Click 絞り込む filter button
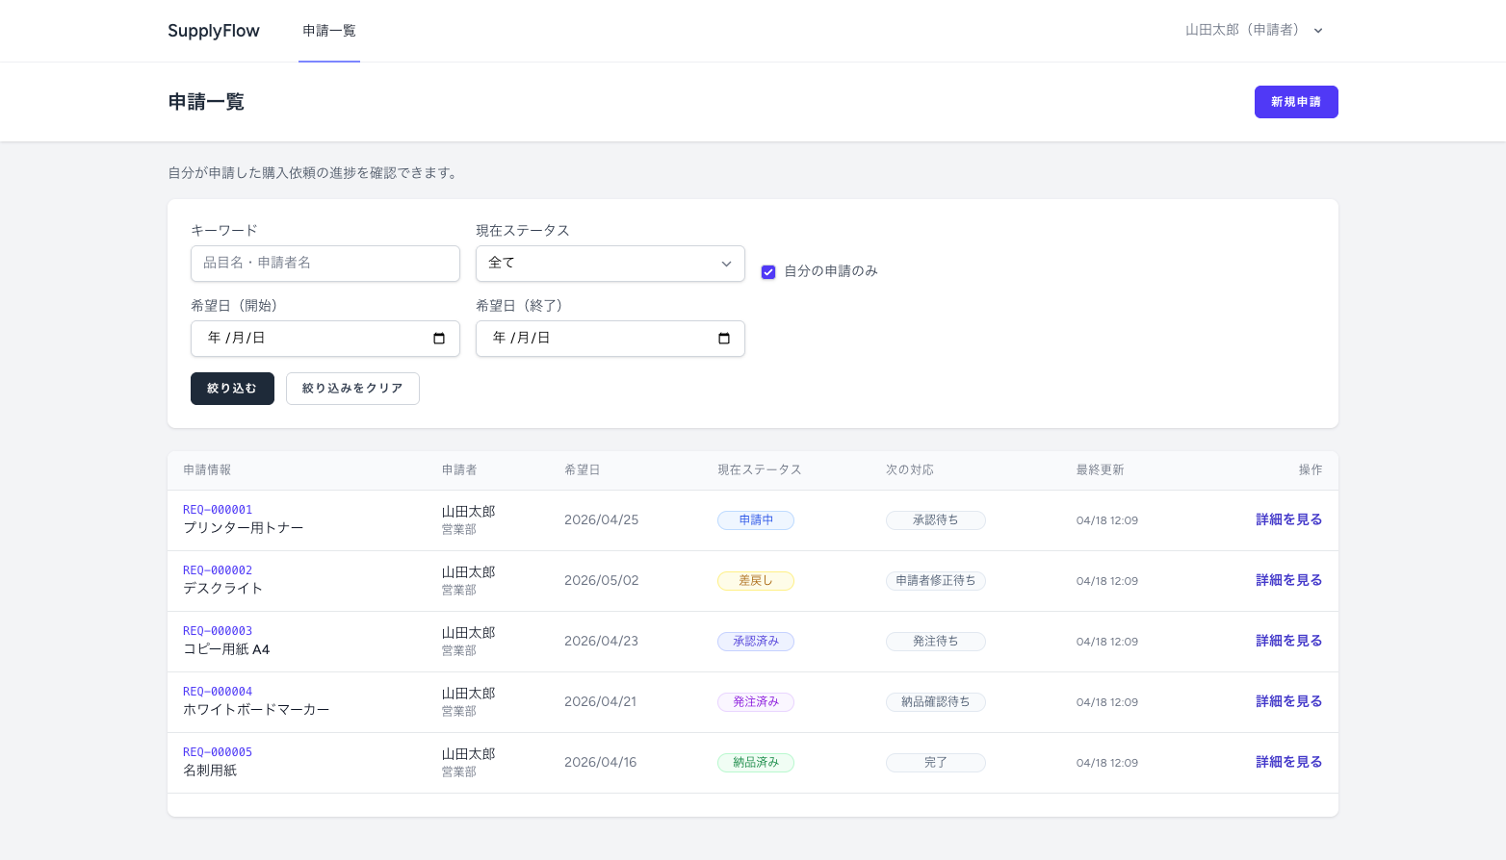Viewport: 1506px width, 860px height. (x=232, y=389)
